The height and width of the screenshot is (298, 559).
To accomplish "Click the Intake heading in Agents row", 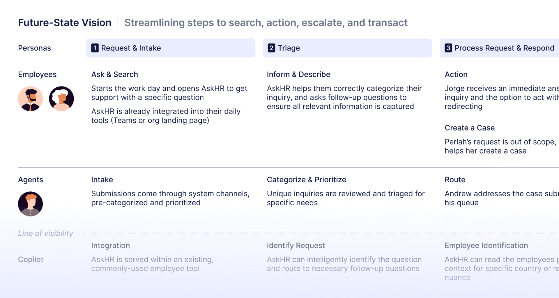I will [102, 180].
